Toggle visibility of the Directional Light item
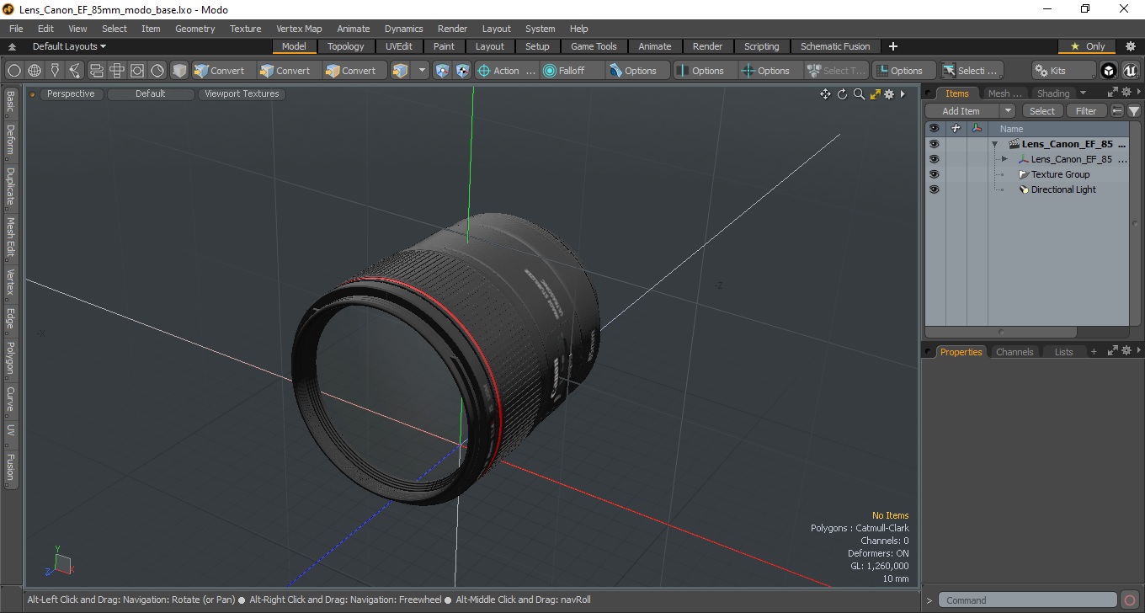This screenshot has width=1145, height=613. tap(934, 189)
